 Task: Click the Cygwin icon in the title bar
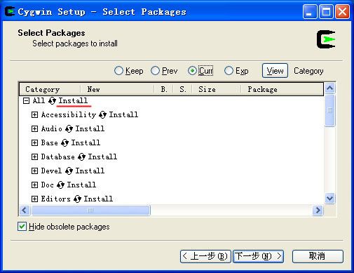point(10,11)
